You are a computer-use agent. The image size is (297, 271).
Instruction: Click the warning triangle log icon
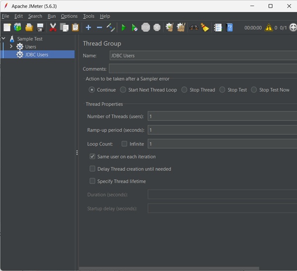click(269, 28)
